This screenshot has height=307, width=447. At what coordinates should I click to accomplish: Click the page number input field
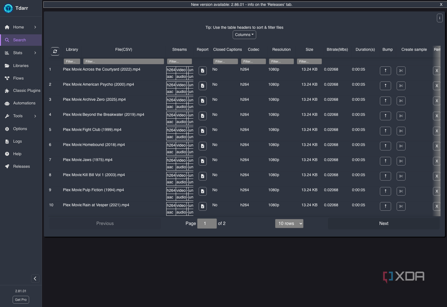point(207,223)
